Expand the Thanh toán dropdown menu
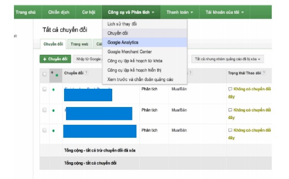 180,12
